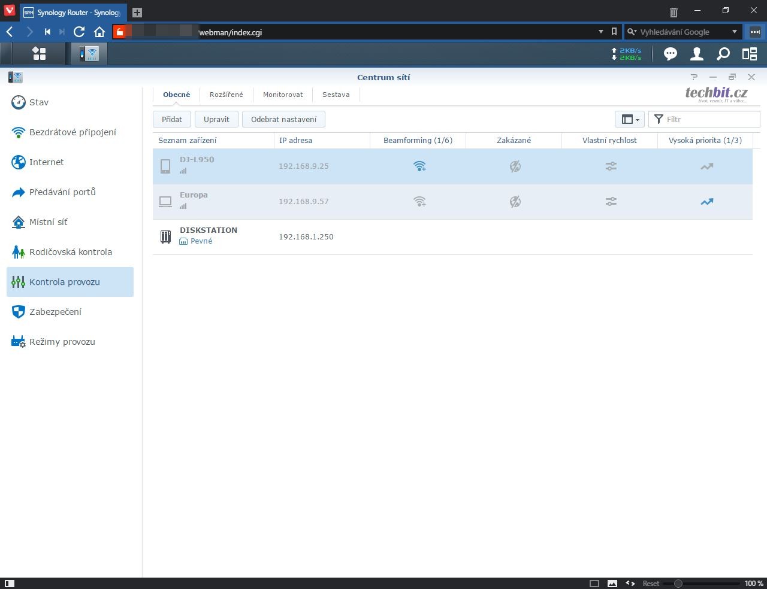Image resolution: width=767 pixels, height=589 pixels.
Task: Reload page with browser refresh icon
Action: coord(79,32)
